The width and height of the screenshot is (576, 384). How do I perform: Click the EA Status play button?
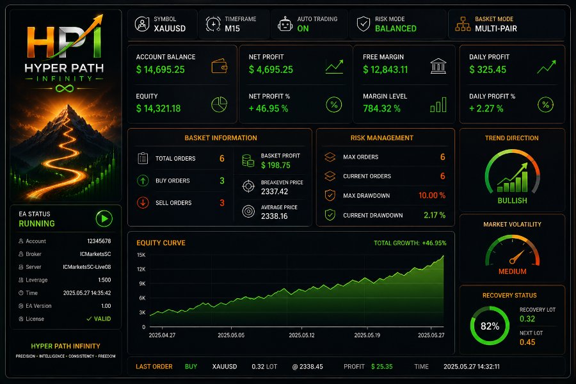[104, 219]
